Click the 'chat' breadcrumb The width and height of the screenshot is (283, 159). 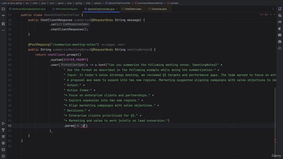[x=88, y=3]
